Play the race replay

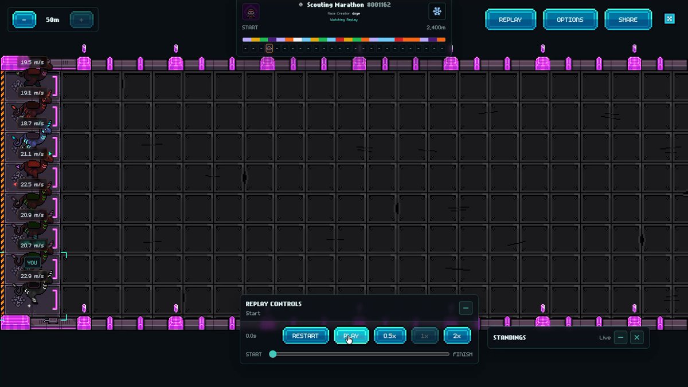351,336
